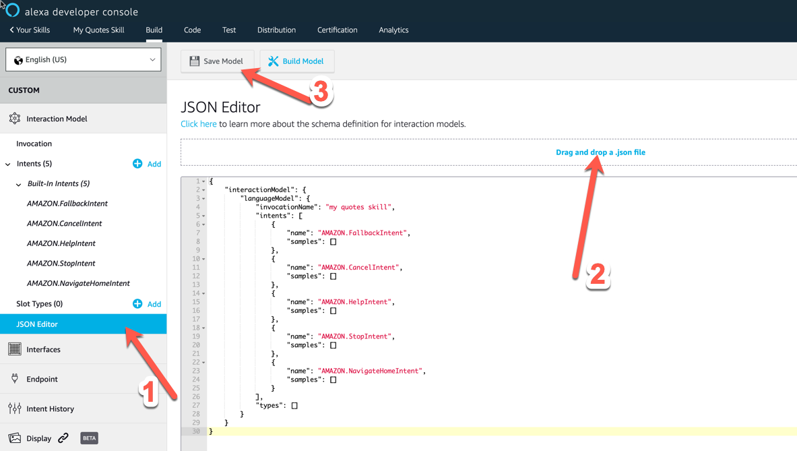Click the wrench Build Model icon

274,61
